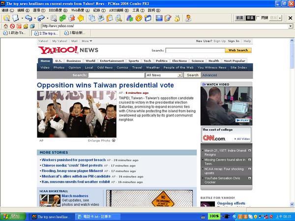Select the Most Popular tab
Image resolution: width=295 pixels, height=221 pixels.
(x=235, y=61)
